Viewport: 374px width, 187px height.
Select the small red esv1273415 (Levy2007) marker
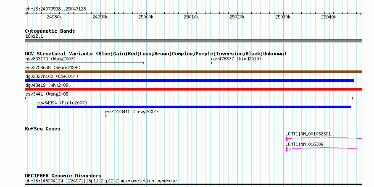point(106,116)
